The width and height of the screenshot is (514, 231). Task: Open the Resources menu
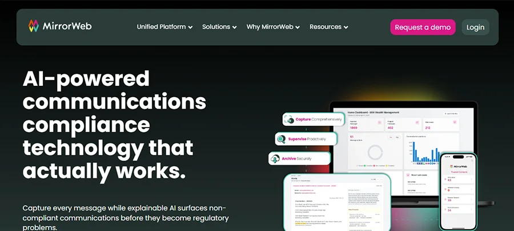click(x=325, y=27)
